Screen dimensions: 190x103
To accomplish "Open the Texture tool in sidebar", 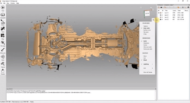I will pyautogui.click(x=3, y=65).
